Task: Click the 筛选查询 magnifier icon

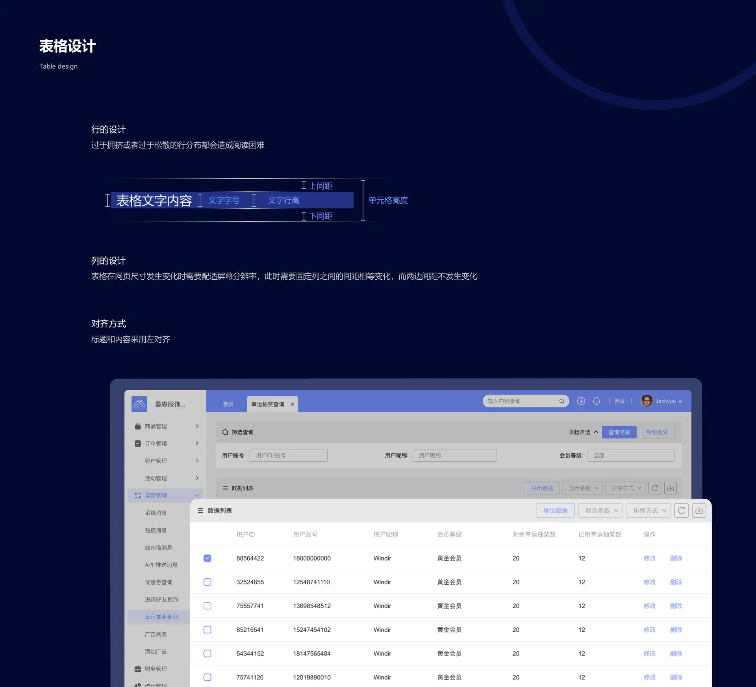Action: point(225,432)
